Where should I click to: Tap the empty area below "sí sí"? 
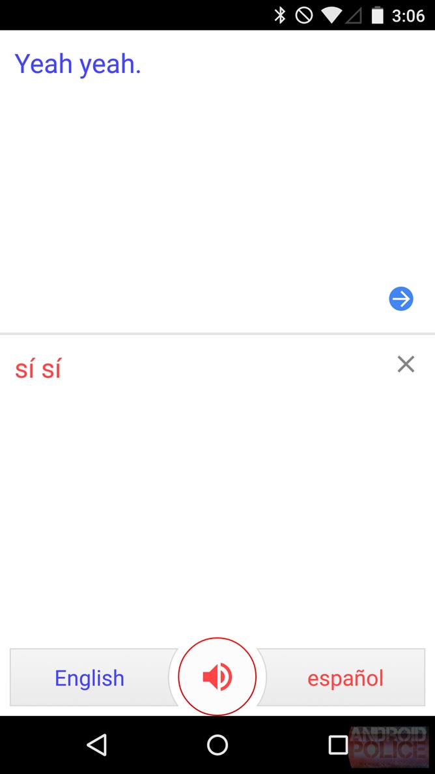pyautogui.click(x=195, y=508)
